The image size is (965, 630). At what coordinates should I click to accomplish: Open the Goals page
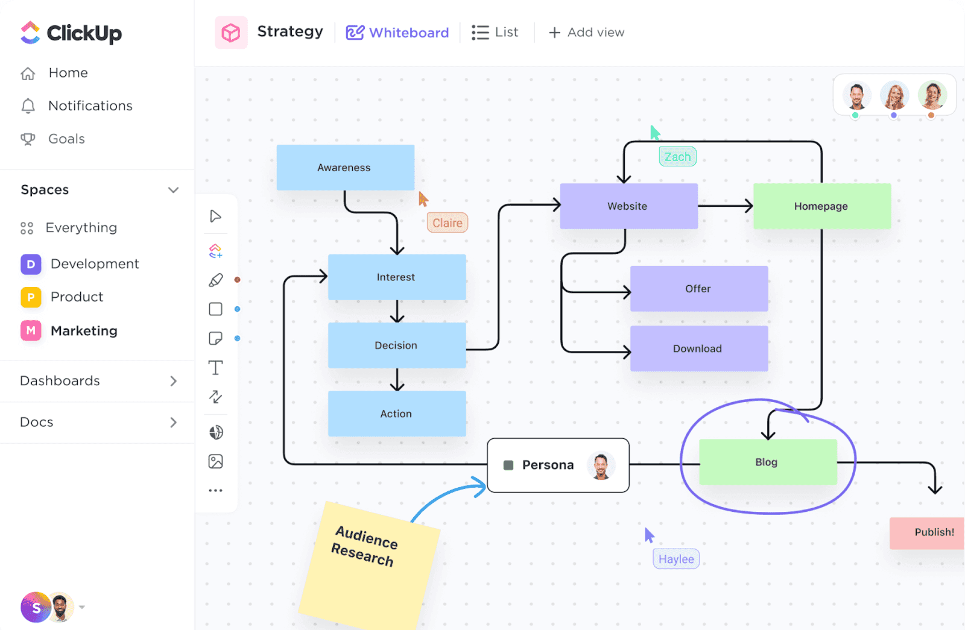[65, 139]
